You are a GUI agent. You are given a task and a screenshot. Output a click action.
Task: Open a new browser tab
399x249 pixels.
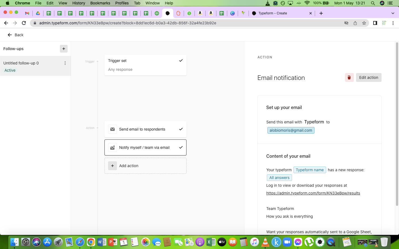(x=321, y=13)
